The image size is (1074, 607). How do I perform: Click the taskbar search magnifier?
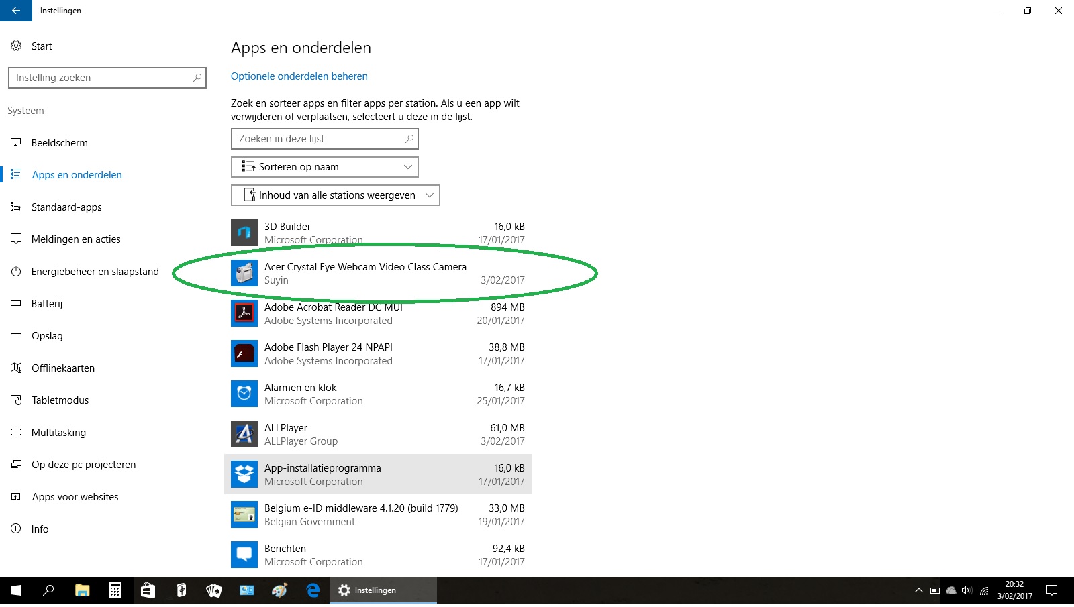click(48, 590)
